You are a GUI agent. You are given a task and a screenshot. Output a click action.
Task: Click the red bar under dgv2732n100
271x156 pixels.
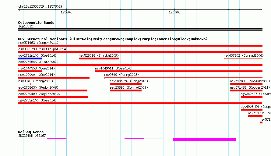point(140,103)
